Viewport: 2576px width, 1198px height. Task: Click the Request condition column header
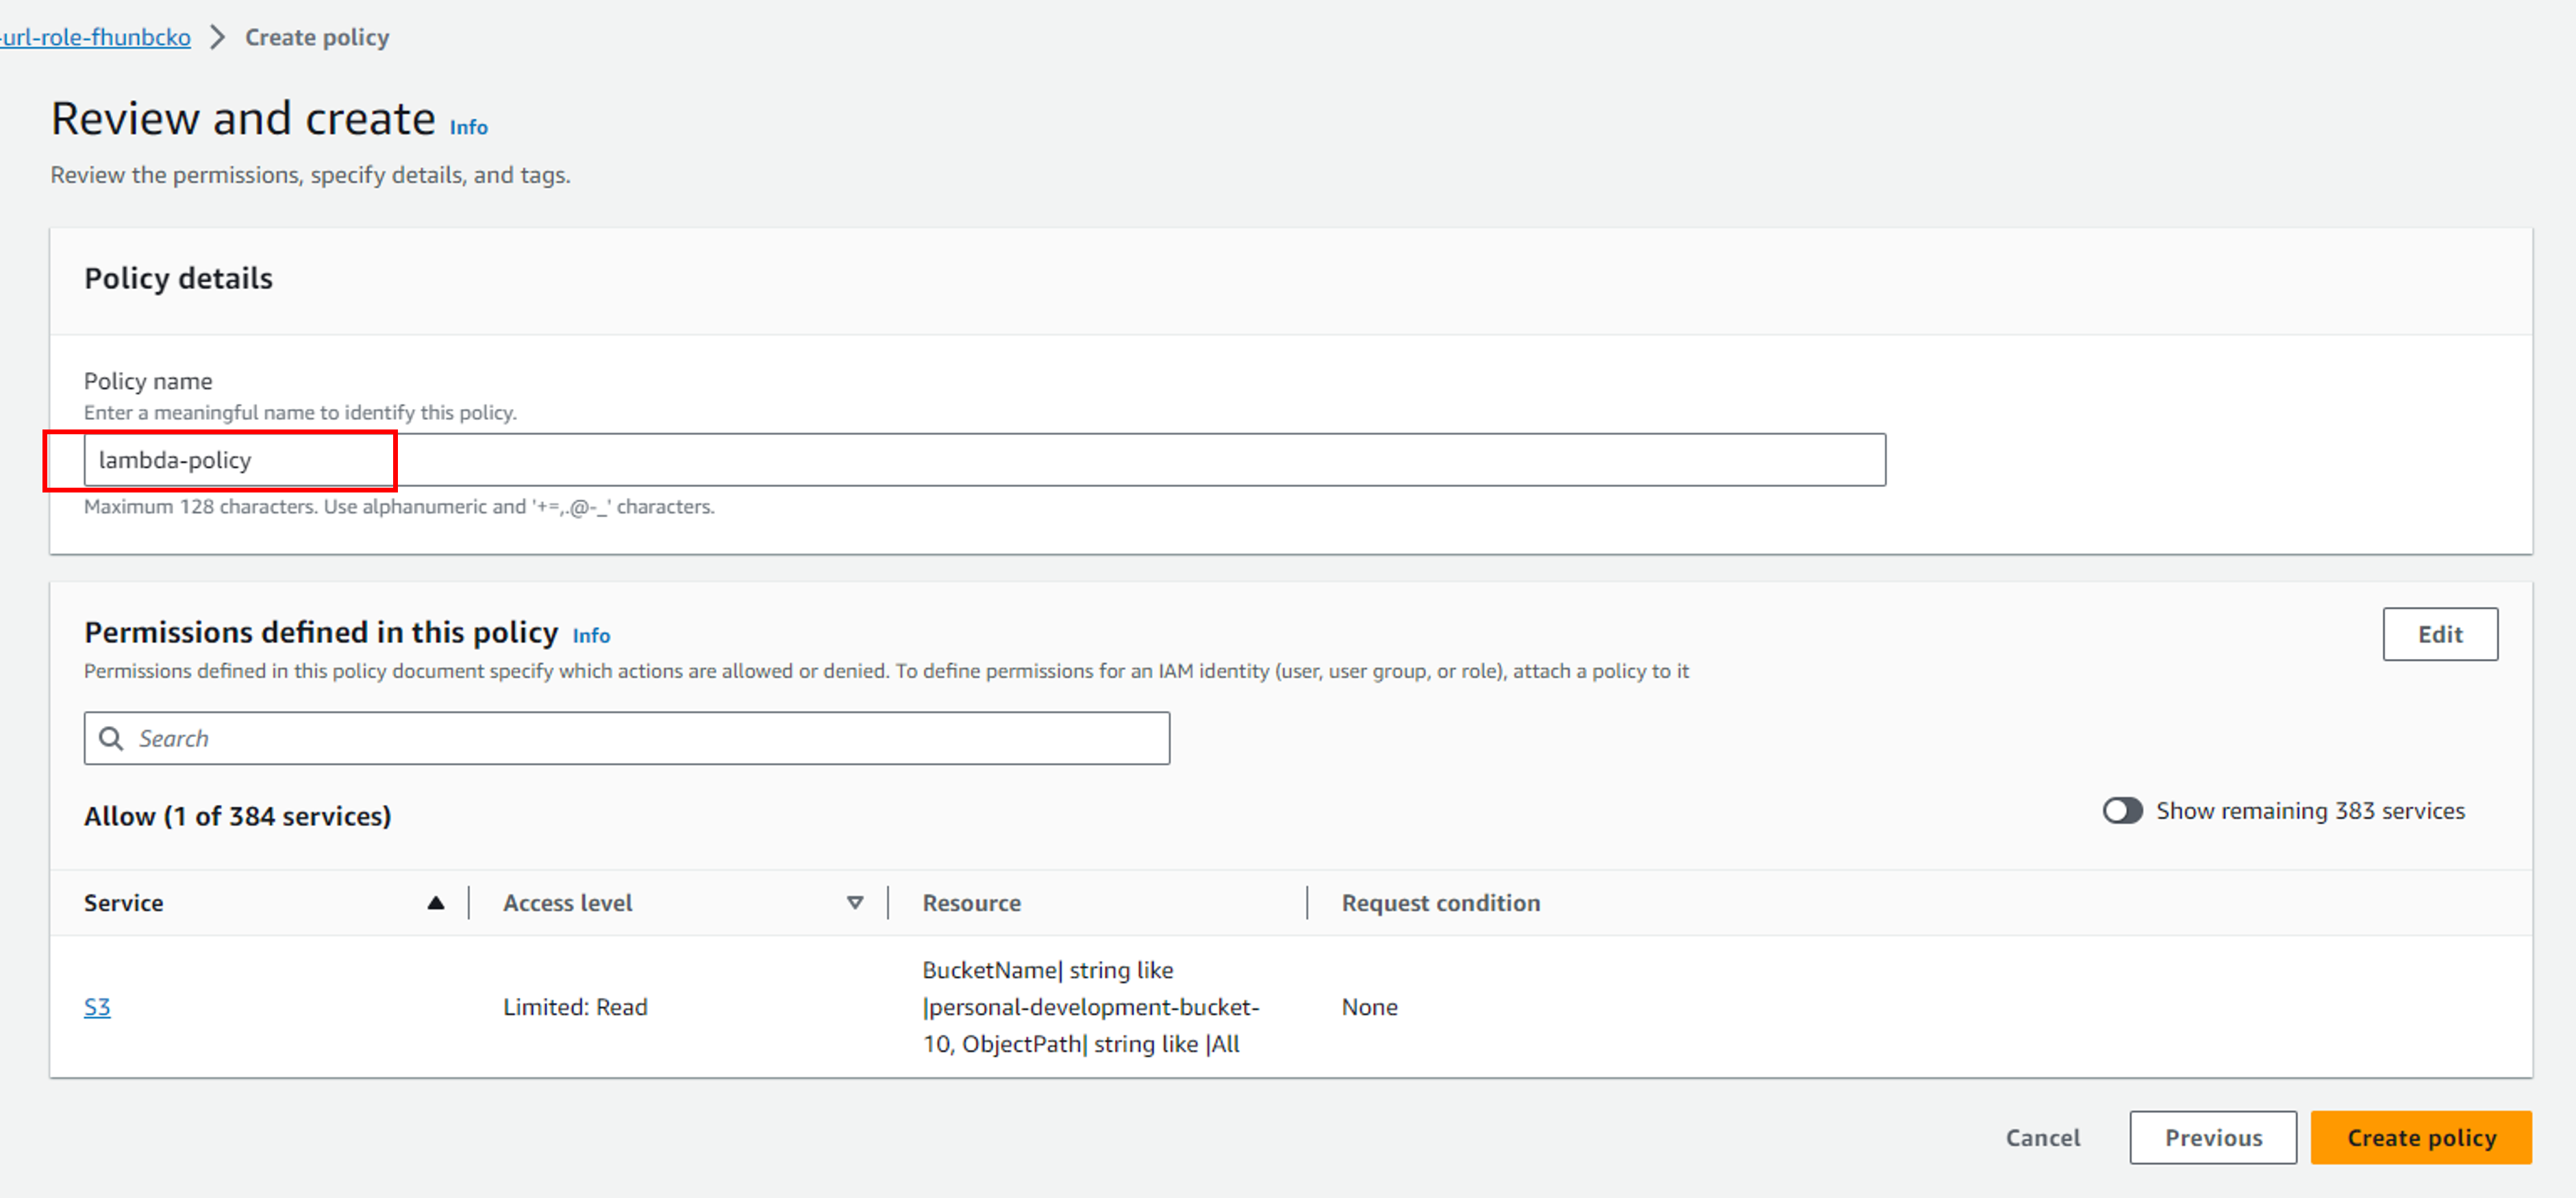tap(1441, 903)
